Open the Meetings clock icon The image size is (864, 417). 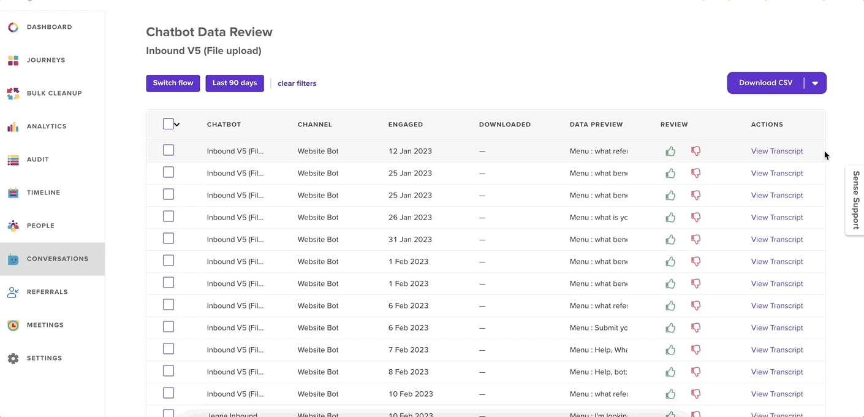pos(13,325)
